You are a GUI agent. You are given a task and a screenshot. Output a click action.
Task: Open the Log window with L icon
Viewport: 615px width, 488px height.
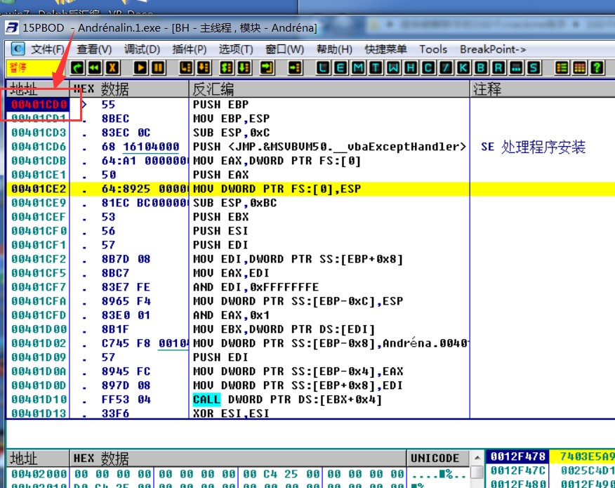click(x=323, y=68)
